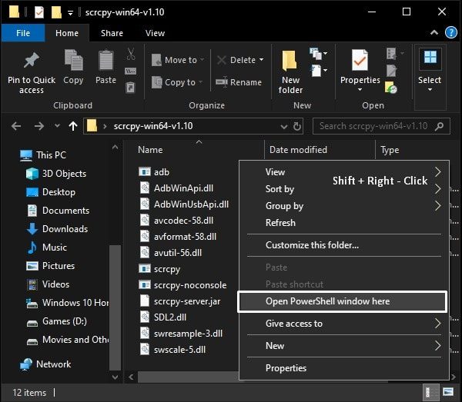Open Help with the question mark icon
Viewport: 462px width, 402px height.
pyautogui.click(x=450, y=32)
